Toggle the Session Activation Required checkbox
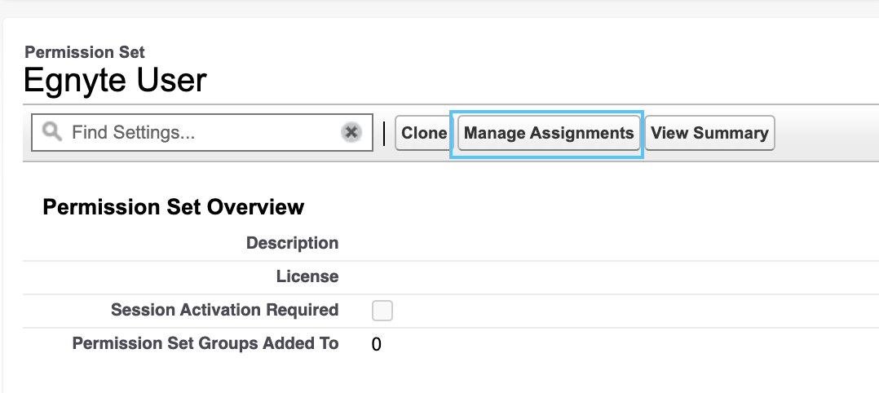This screenshot has height=393, width=879. (382, 311)
